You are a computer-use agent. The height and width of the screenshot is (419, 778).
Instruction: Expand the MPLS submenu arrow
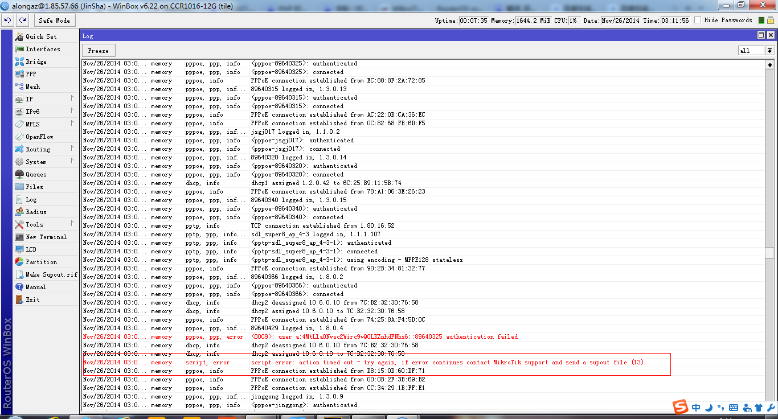pyautogui.click(x=72, y=124)
